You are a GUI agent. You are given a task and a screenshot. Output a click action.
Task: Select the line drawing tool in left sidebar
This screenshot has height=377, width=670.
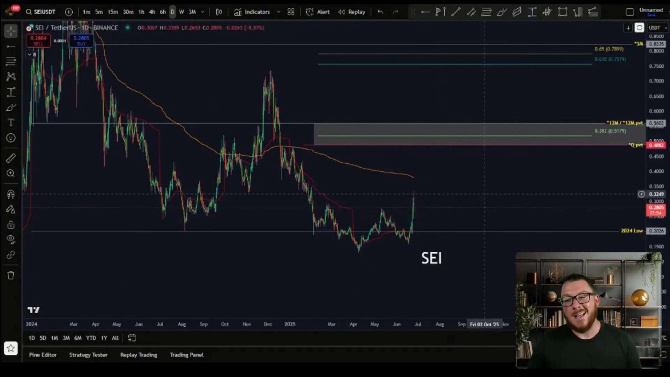(11, 46)
